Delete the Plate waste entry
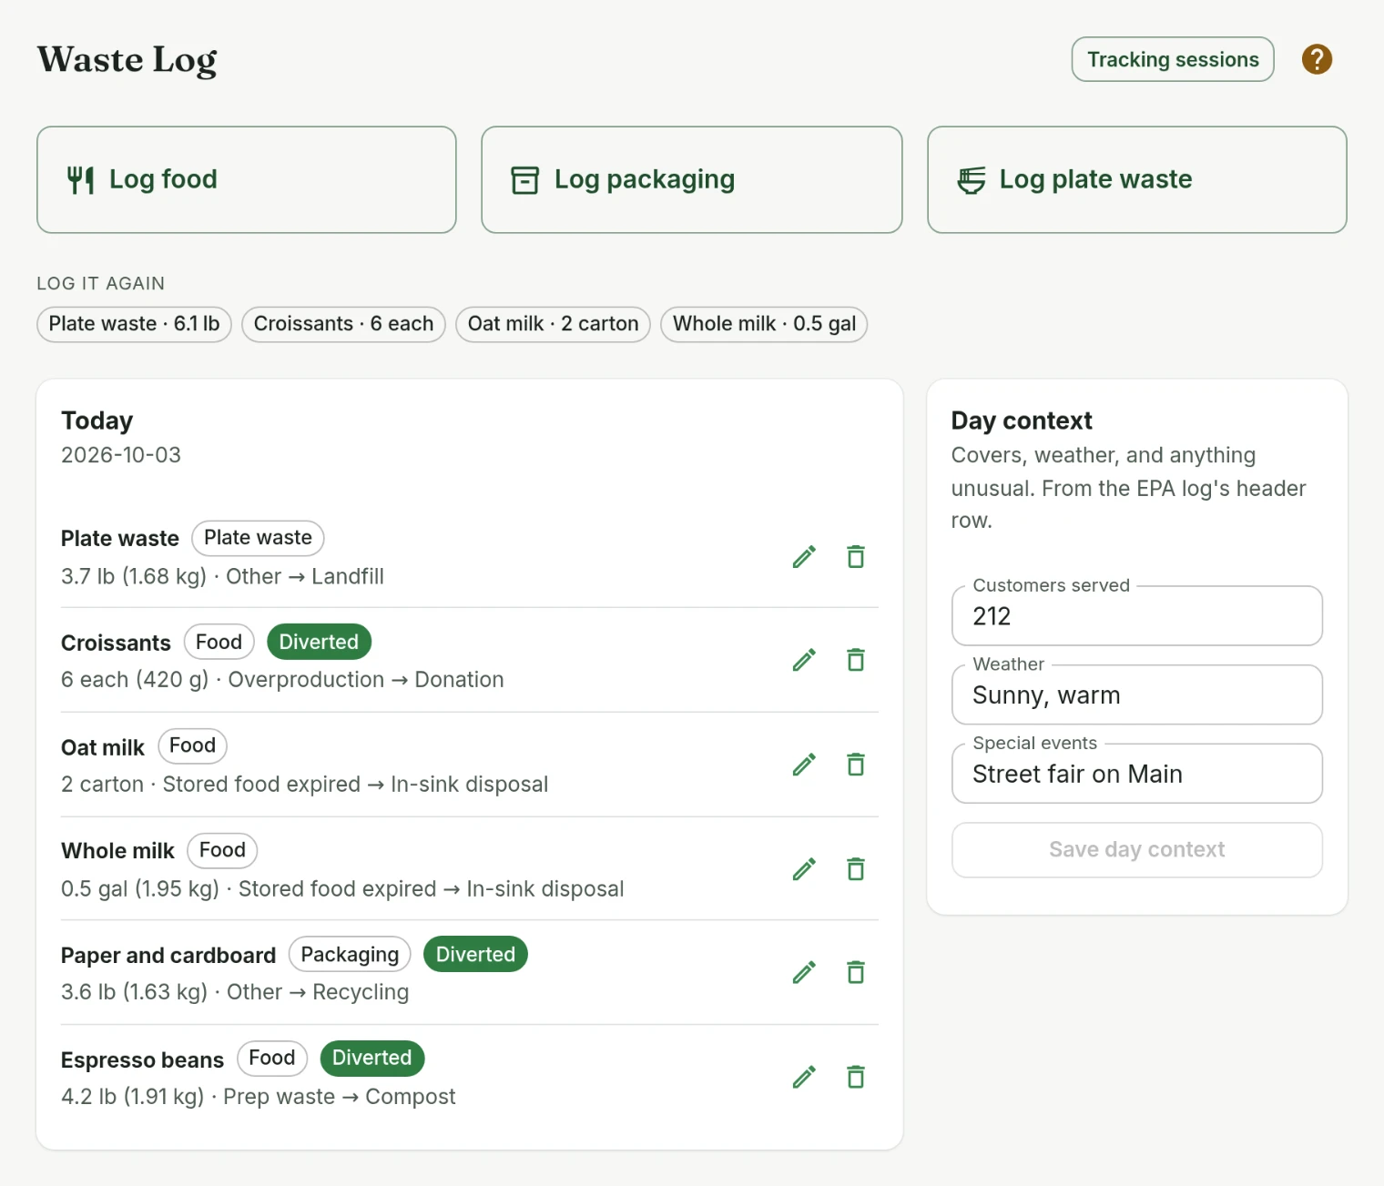The width and height of the screenshot is (1384, 1186). [x=856, y=557]
